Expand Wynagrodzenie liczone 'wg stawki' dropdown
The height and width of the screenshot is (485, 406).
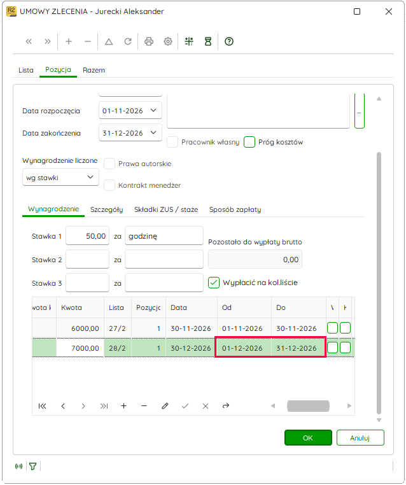(x=90, y=177)
